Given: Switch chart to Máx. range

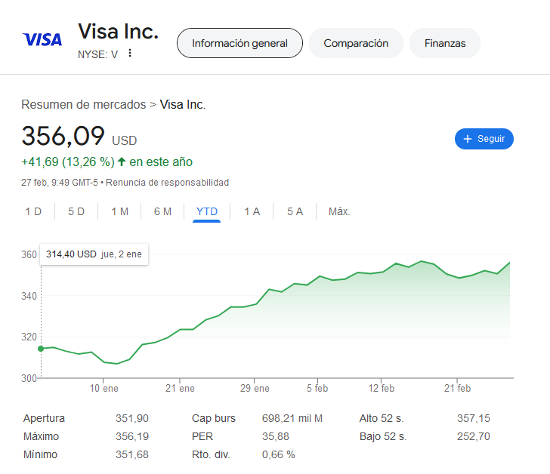Looking at the screenshot, I should click(x=339, y=211).
